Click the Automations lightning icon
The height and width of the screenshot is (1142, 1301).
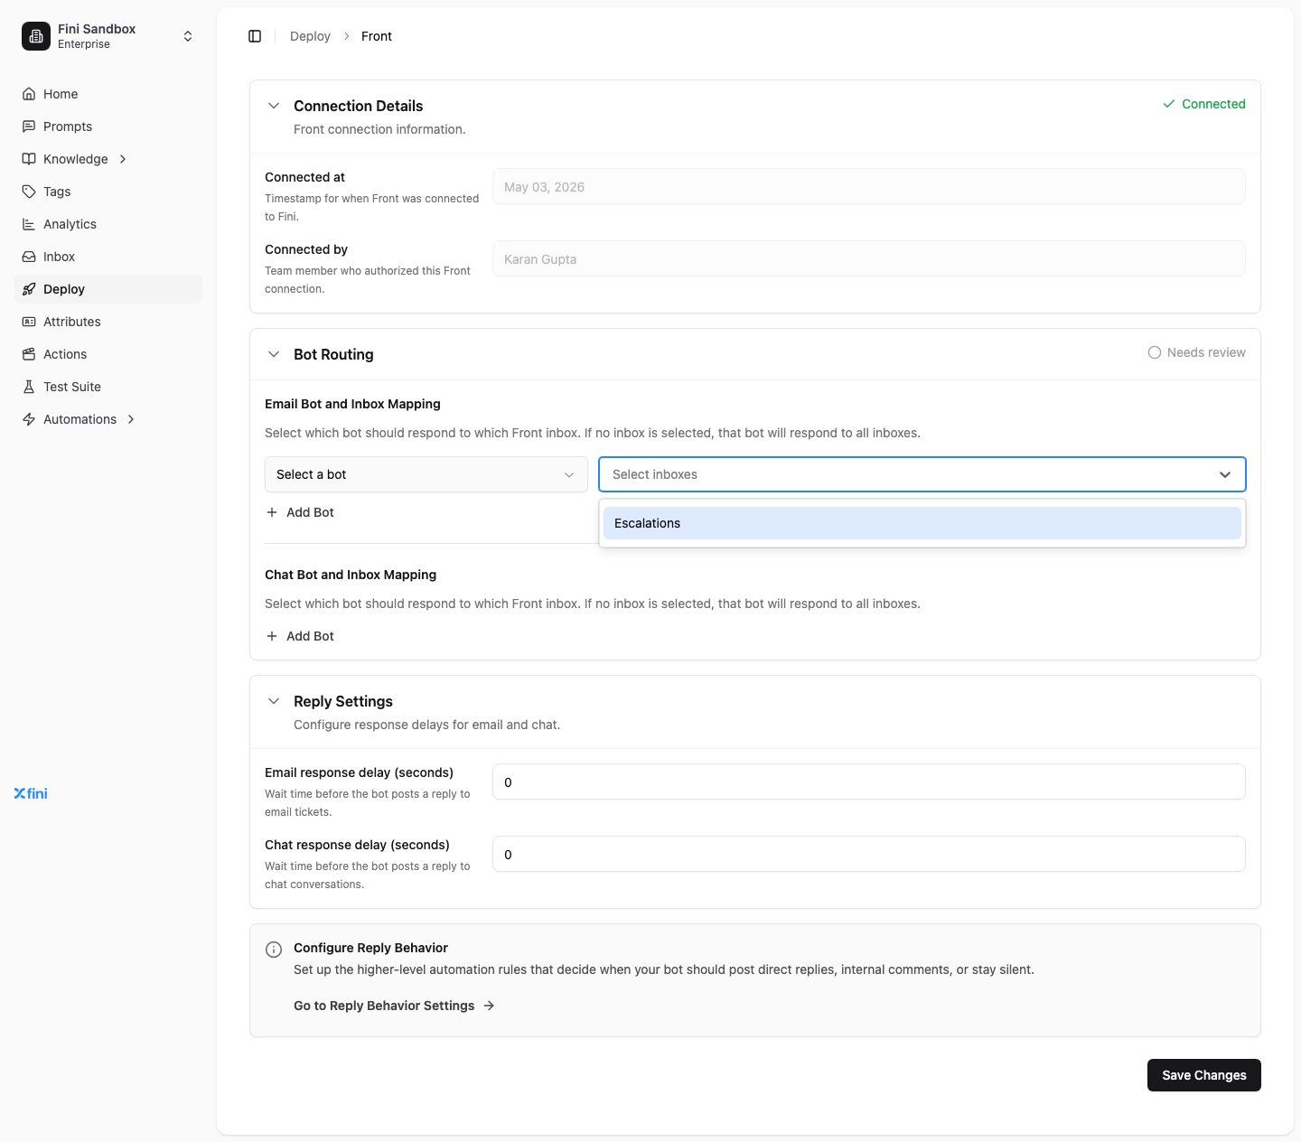29,419
